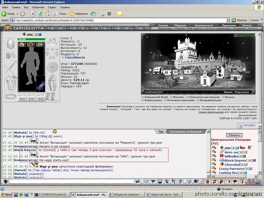Screen dimensions: 264x198
Task: Click the IE Forward arrow button
Action: (22, 14)
